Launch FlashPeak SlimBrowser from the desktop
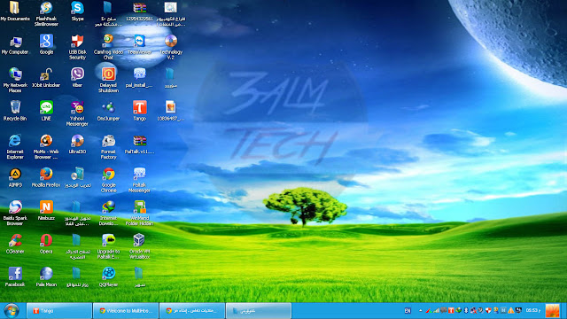567x319 pixels. tap(46, 13)
